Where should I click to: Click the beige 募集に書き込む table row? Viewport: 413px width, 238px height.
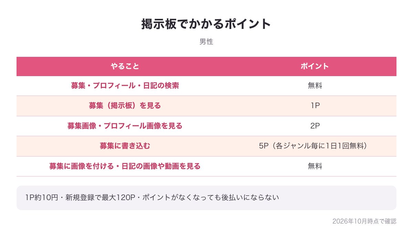coord(206,146)
